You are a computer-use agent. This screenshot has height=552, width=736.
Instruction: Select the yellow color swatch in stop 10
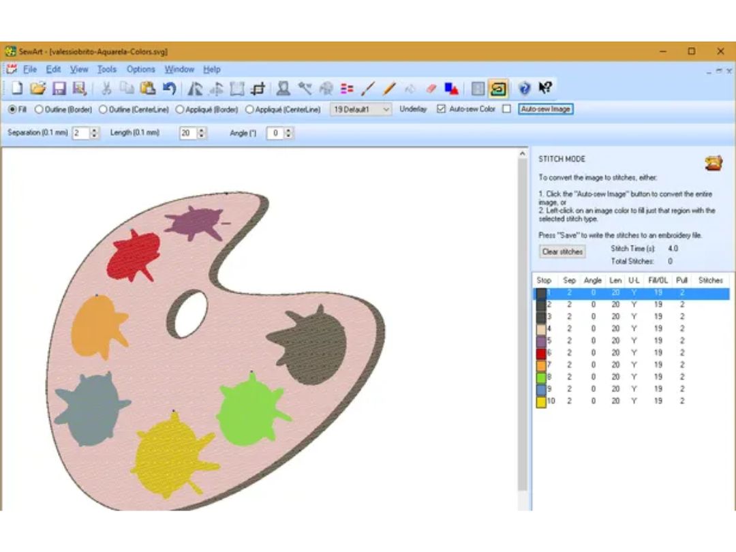click(x=540, y=401)
